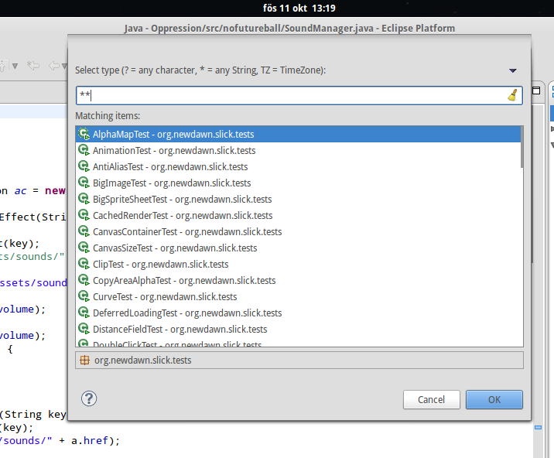Click the clock fös 11 okt 13:19

(299, 9)
